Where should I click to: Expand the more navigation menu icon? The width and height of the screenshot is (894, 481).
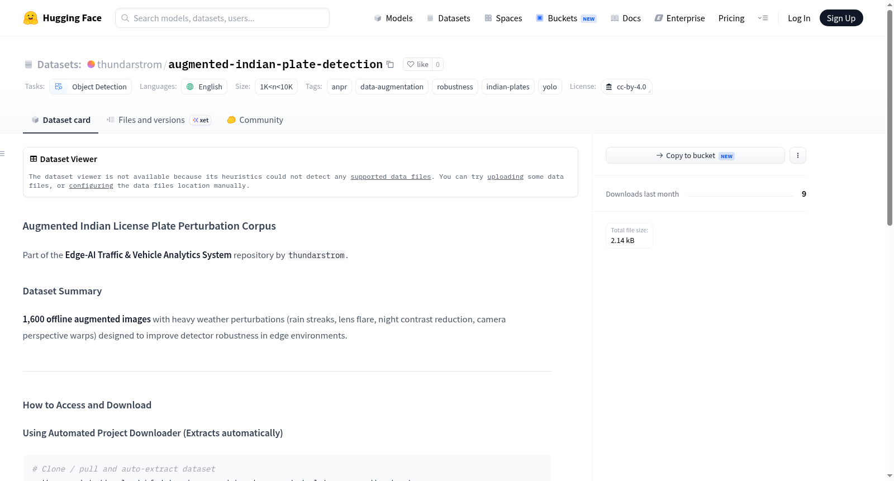point(763,18)
